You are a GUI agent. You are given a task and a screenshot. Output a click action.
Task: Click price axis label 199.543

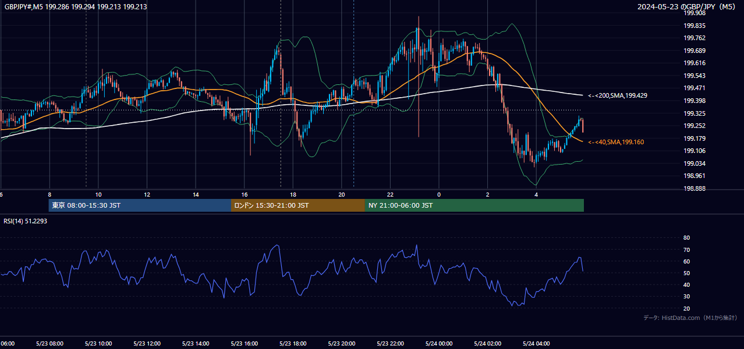coord(695,76)
